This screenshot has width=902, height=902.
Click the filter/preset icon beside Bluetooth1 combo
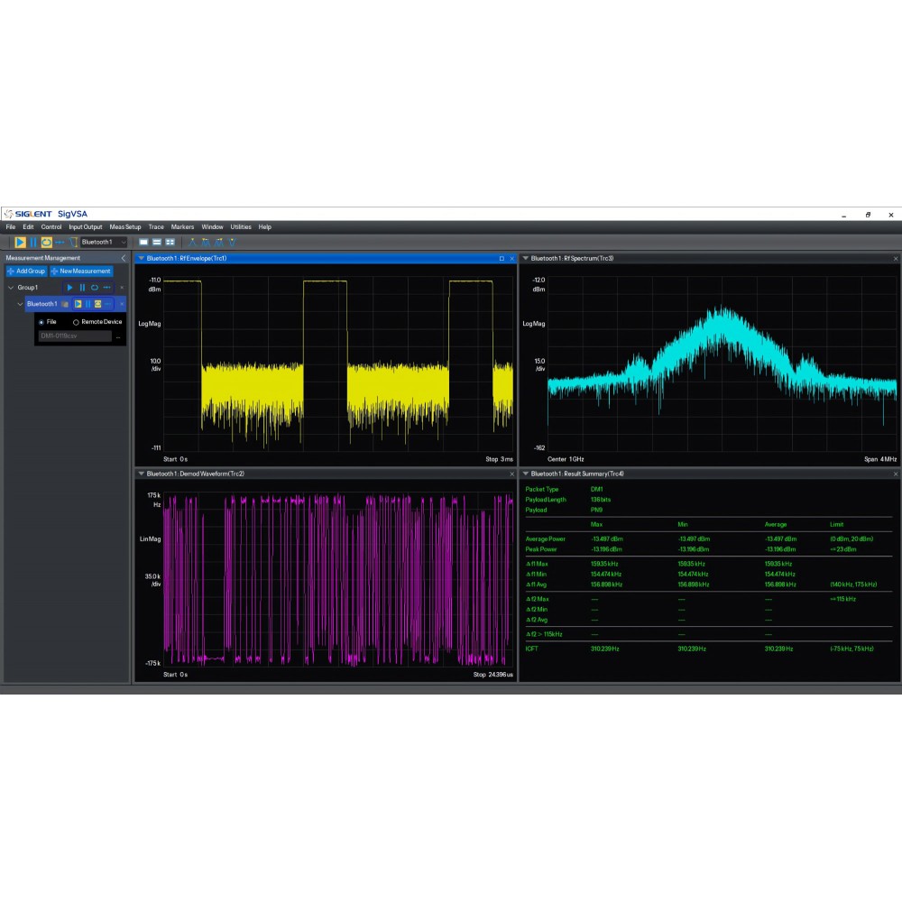click(x=73, y=242)
